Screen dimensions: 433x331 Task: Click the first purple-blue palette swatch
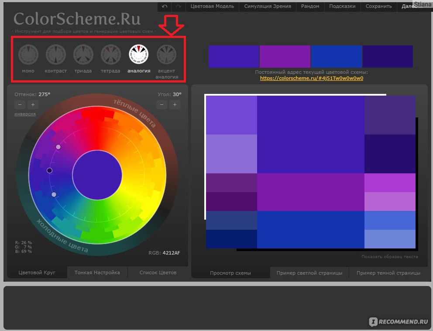234,56
